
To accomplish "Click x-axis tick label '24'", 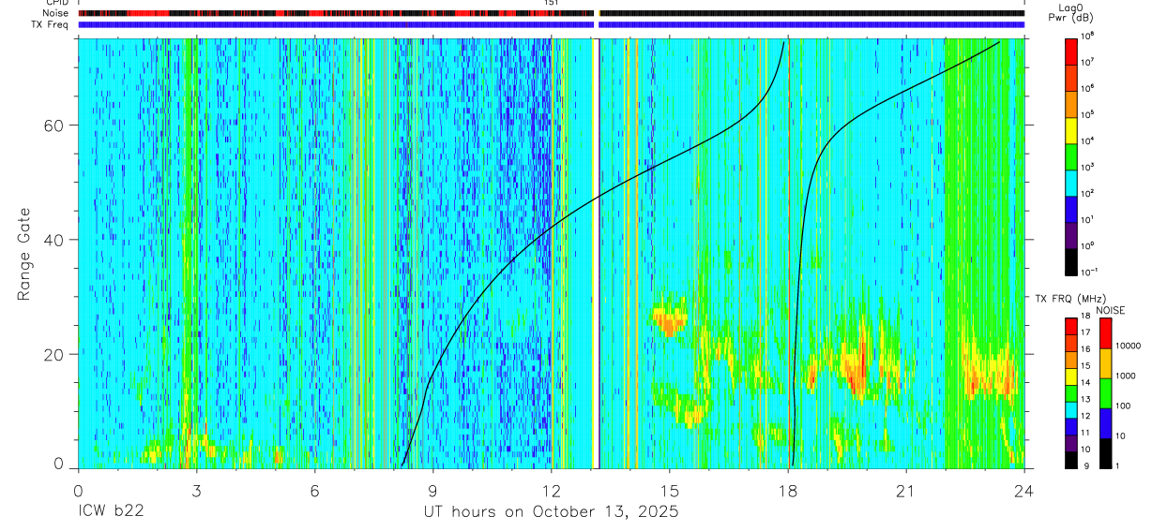I will click(x=1024, y=490).
